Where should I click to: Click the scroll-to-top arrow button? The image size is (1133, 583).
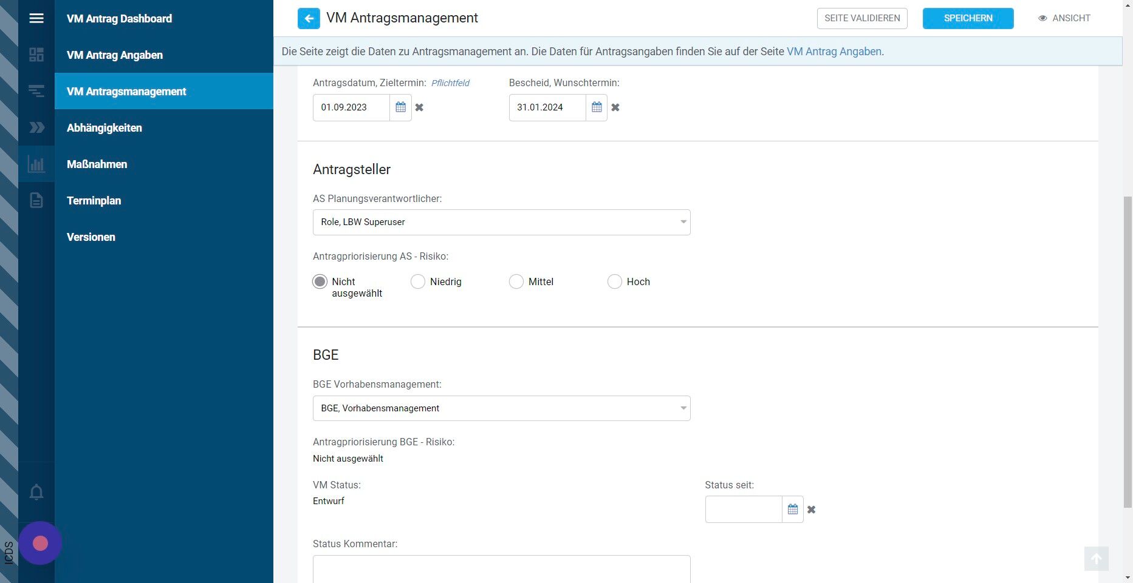1097,559
